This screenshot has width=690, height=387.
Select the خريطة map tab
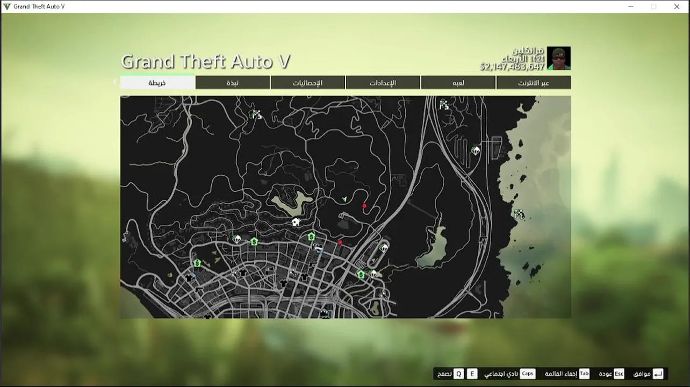coord(157,82)
